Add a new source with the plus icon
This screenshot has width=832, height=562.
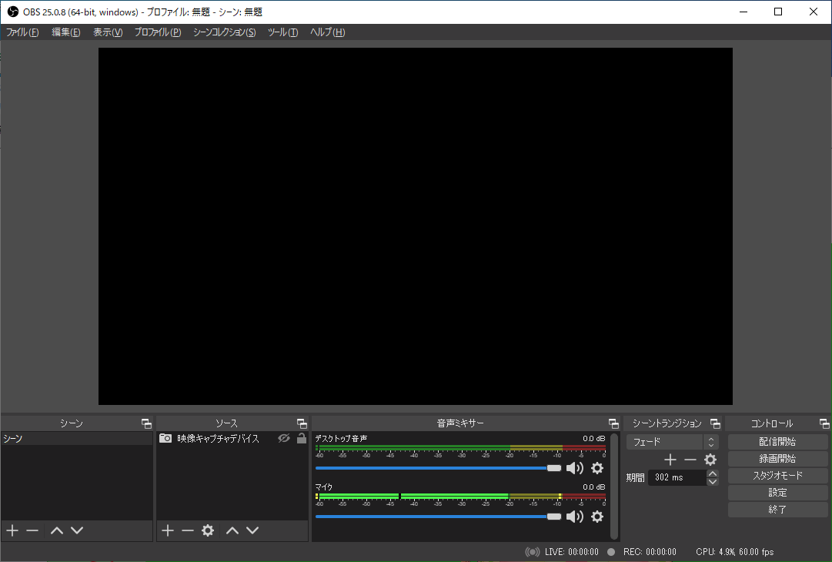168,530
